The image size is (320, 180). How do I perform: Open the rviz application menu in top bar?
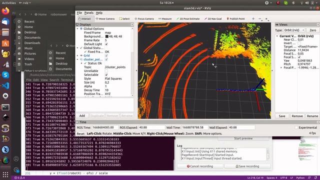[24, 3]
